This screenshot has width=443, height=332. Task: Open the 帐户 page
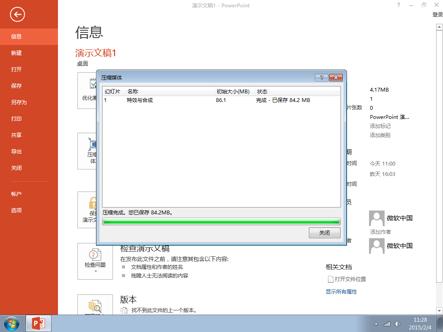coord(29,194)
